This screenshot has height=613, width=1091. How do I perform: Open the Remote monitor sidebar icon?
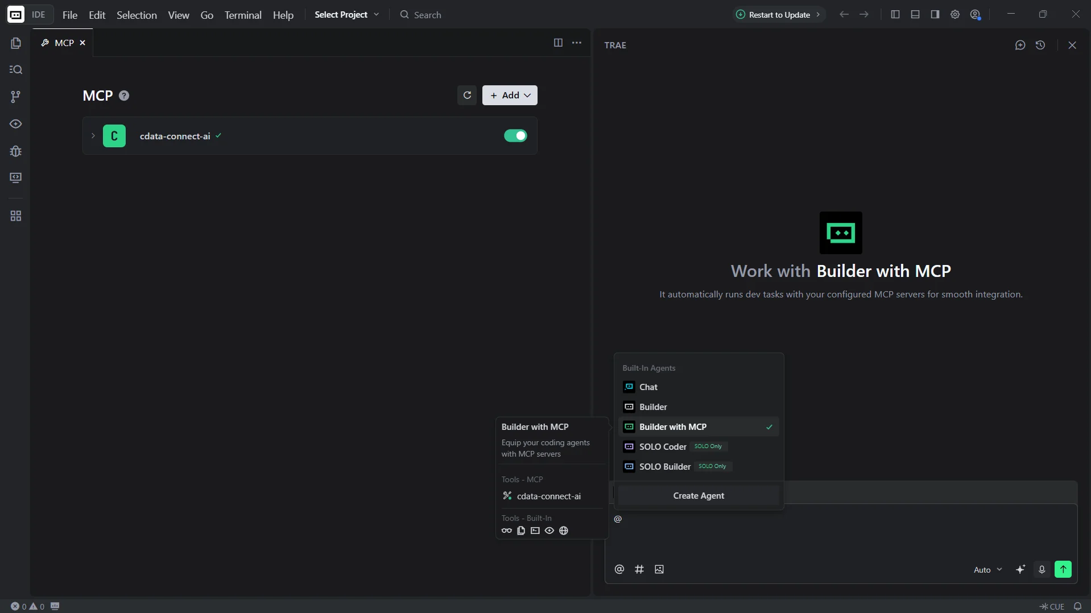[x=15, y=178]
